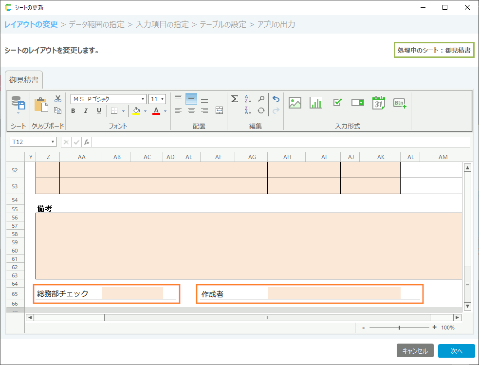Click the magnifier find icon
The height and width of the screenshot is (365, 479).
(x=261, y=99)
